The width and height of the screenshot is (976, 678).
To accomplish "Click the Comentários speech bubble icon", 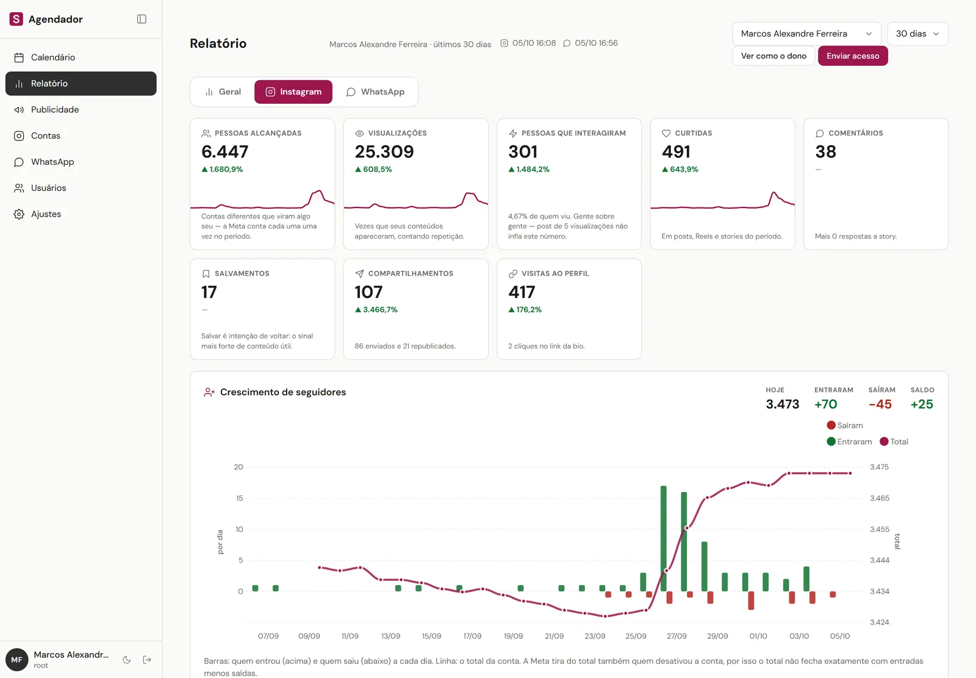I will click(820, 133).
